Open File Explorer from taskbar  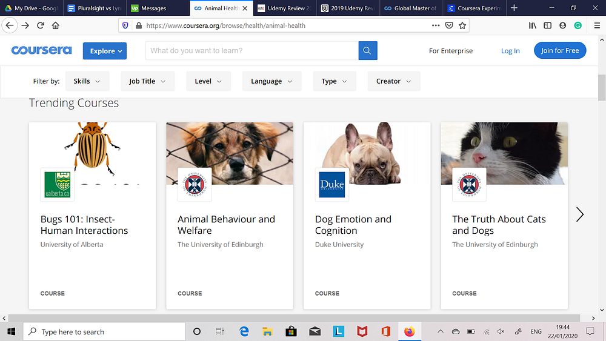click(267, 332)
